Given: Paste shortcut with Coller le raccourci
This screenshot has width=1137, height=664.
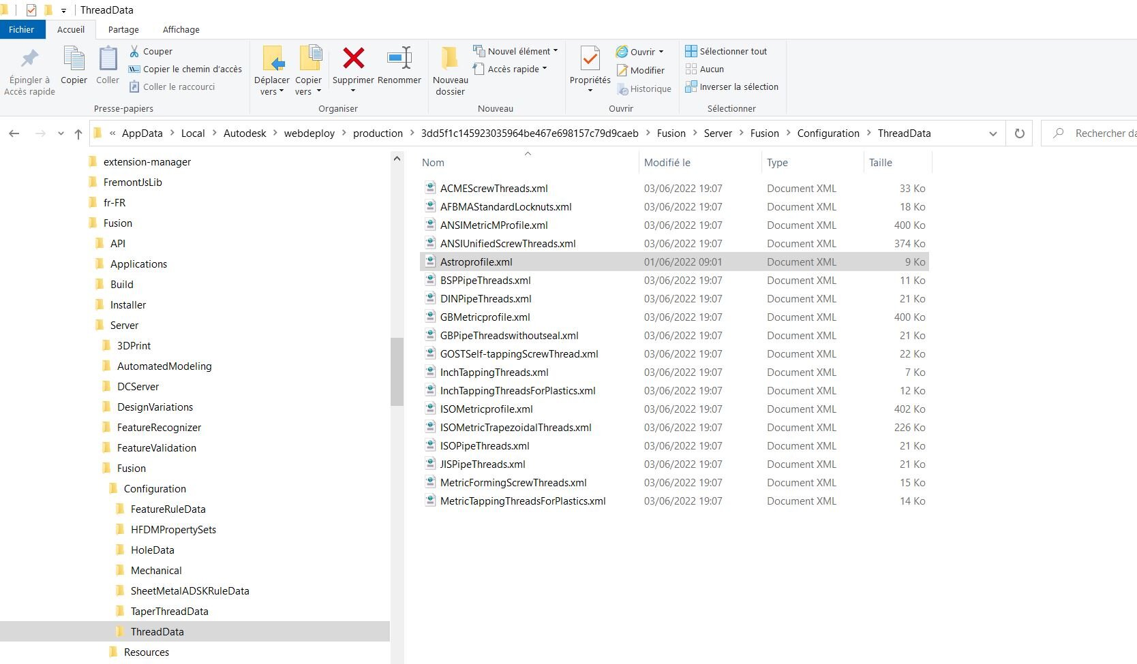Looking at the screenshot, I should tap(172, 86).
